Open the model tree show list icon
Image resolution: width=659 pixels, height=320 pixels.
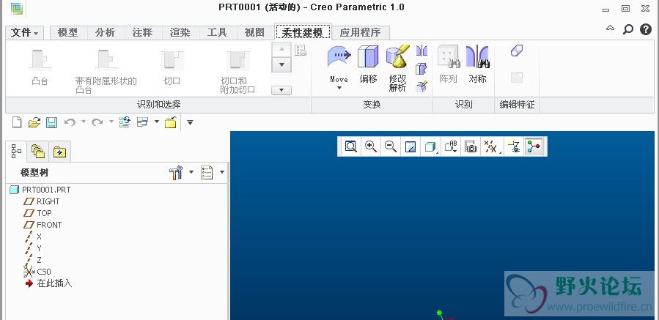[x=207, y=173]
